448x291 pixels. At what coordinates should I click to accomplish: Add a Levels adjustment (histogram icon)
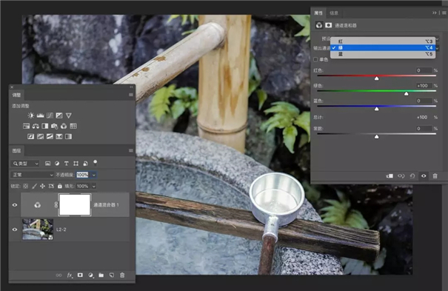40,116
